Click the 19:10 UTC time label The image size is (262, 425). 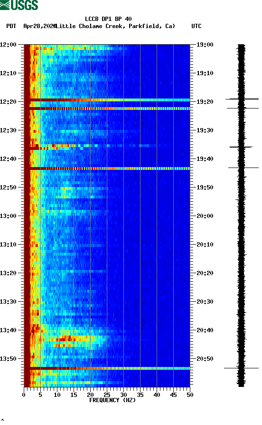pyautogui.click(x=205, y=73)
